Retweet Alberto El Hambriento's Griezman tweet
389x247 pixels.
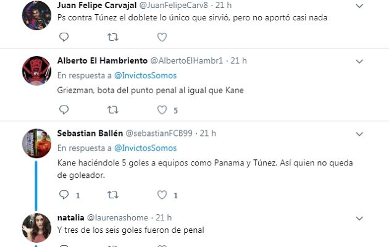(x=113, y=110)
